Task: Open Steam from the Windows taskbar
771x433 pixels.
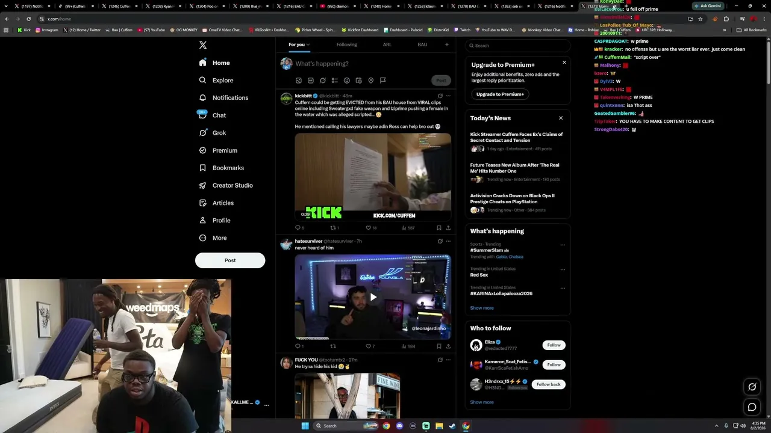Action: [452, 426]
